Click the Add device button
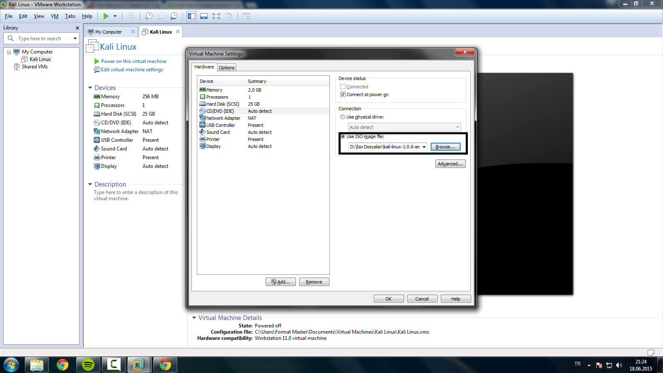Image resolution: width=663 pixels, height=373 pixels. pos(281,282)
